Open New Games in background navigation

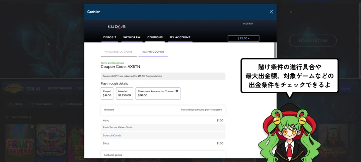pyautogui.click(x=41, y=104)
